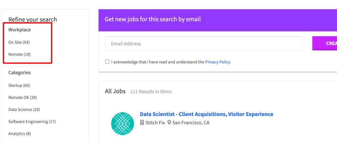This screenshot has width=337, height=143.
Task: Filter by On Site (93) workplace
Action: click(19, 43)
